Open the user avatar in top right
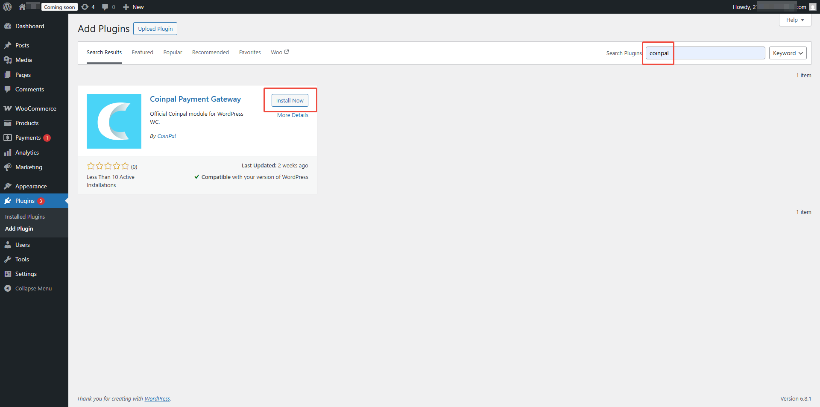820x407 pixels. click(x=812, y=7)
